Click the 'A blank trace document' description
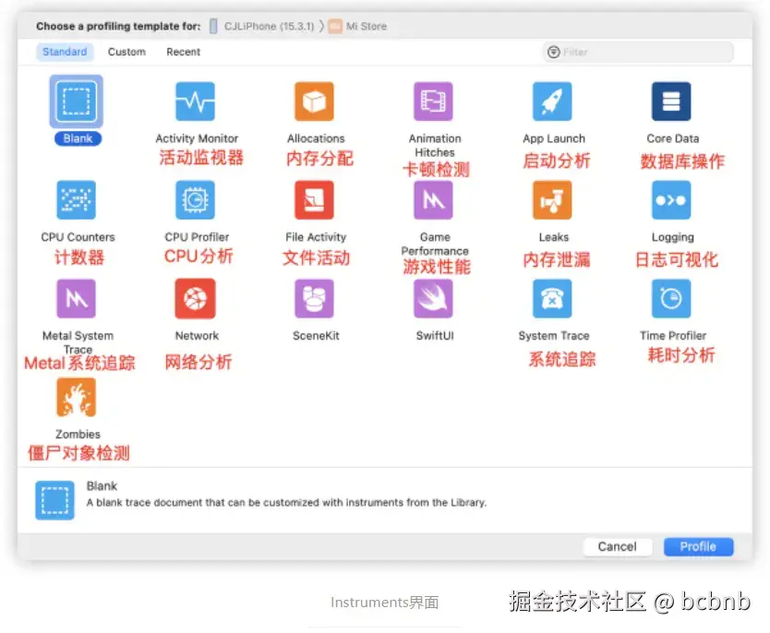 pyautogui.click(x=286, y=503)
